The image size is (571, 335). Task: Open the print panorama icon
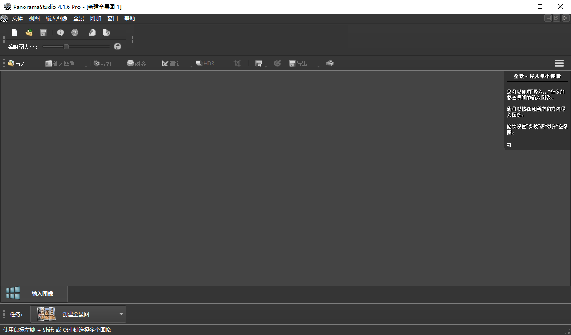coord(330,63)
